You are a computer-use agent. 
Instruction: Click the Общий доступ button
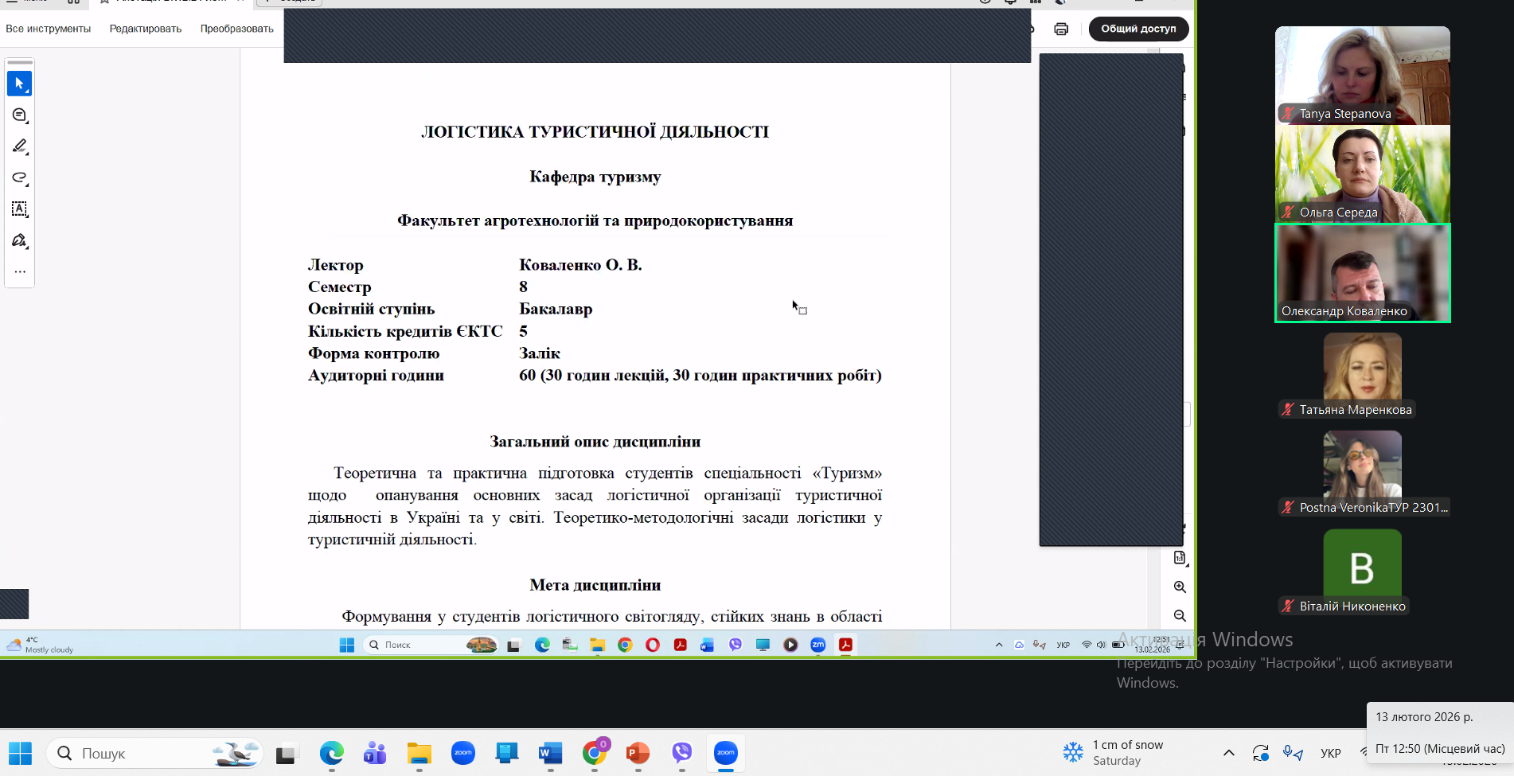1138,29
